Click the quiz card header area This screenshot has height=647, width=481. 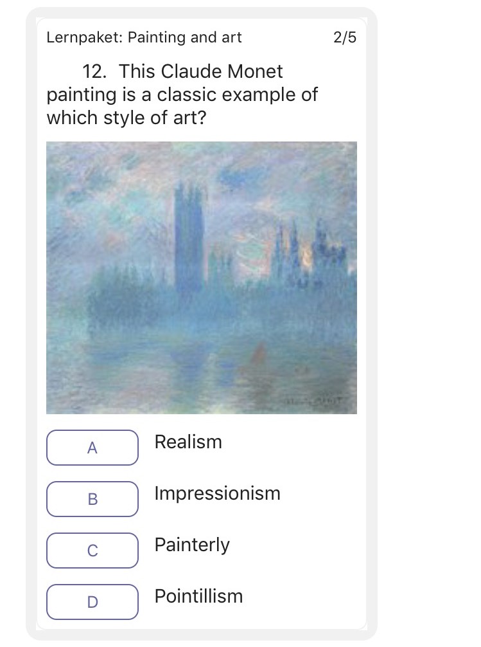click(201, 38)
